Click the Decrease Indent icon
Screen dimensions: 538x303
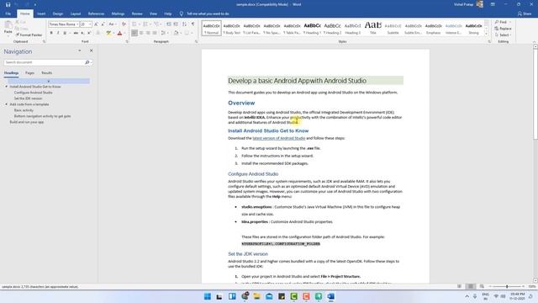click(x=168, y=24)
